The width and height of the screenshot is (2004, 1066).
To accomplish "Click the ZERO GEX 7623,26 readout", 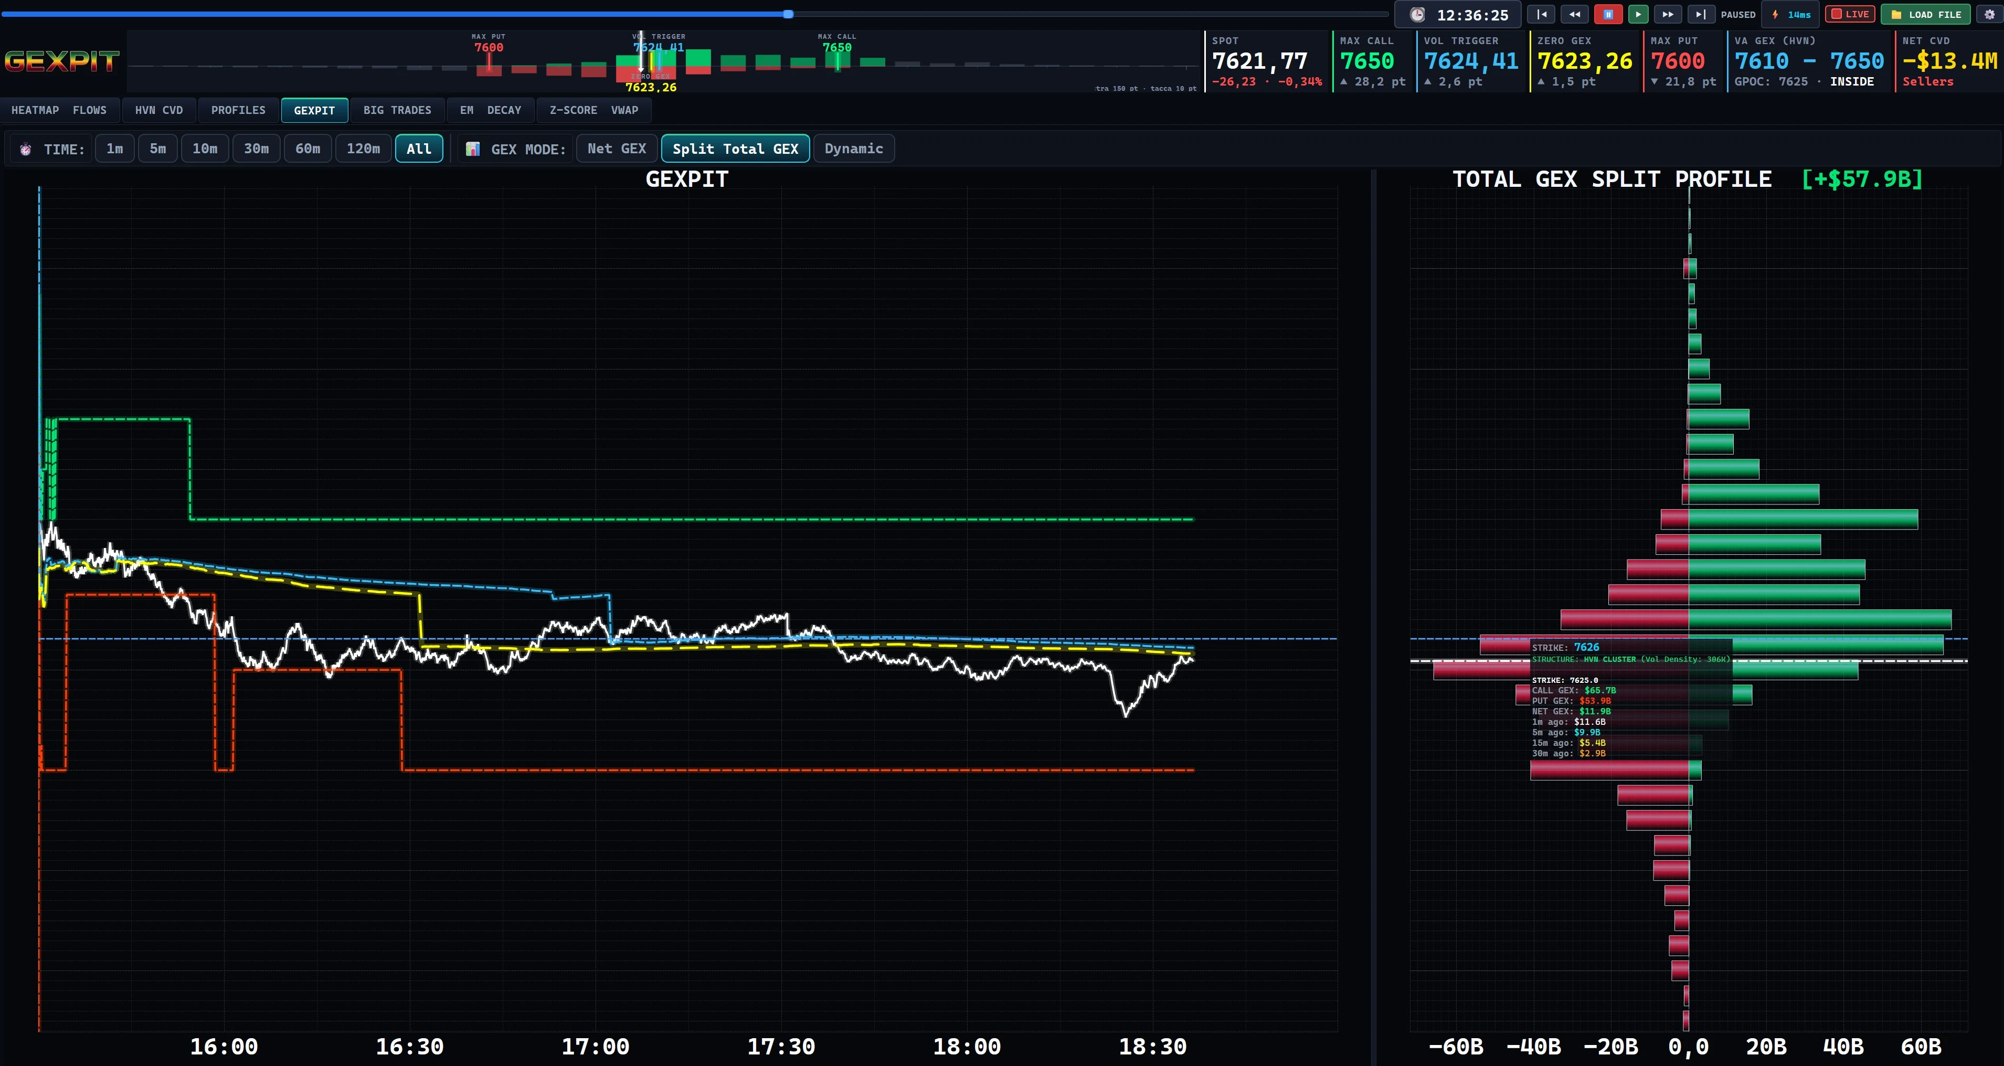I will (x=1585, y=61).
